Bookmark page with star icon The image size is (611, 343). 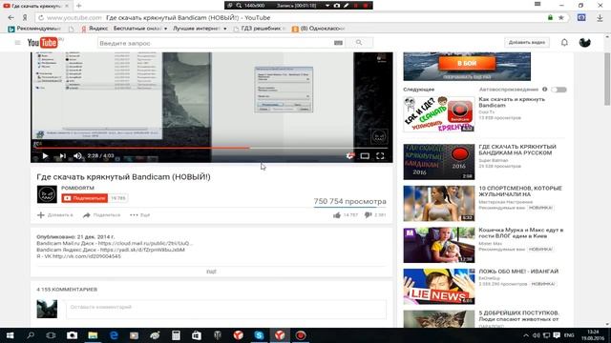tap(561, 17)
